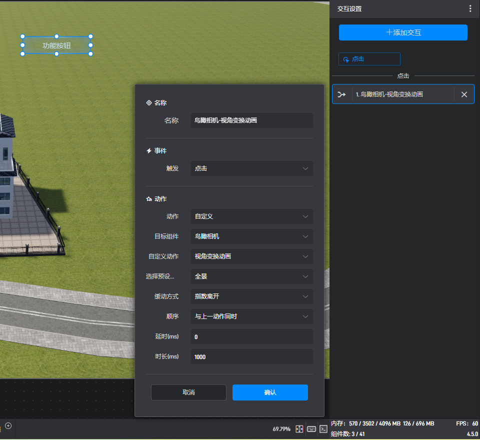Open the three-dot menu in 交互设置 panel

[470, 8]
